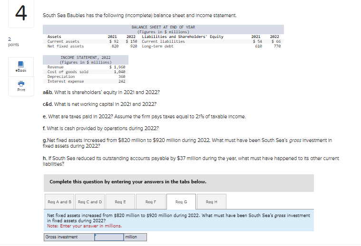Click the 'million' unit cell
Viewport: 361px width, 246px height.
(136, 237)
